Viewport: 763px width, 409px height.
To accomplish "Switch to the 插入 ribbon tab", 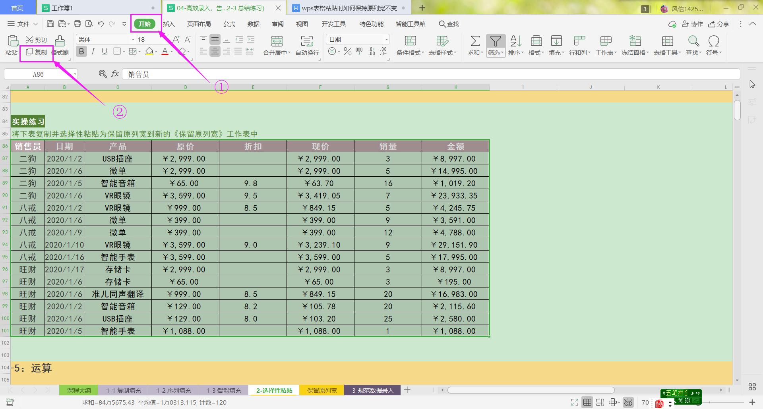I will (x=168, y=24).
